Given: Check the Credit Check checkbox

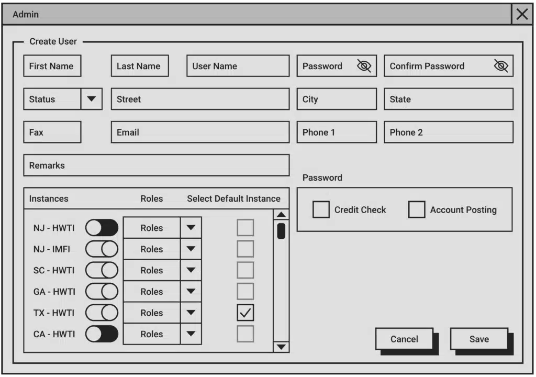Looking at the screenshot, I should tap(321, 209).
